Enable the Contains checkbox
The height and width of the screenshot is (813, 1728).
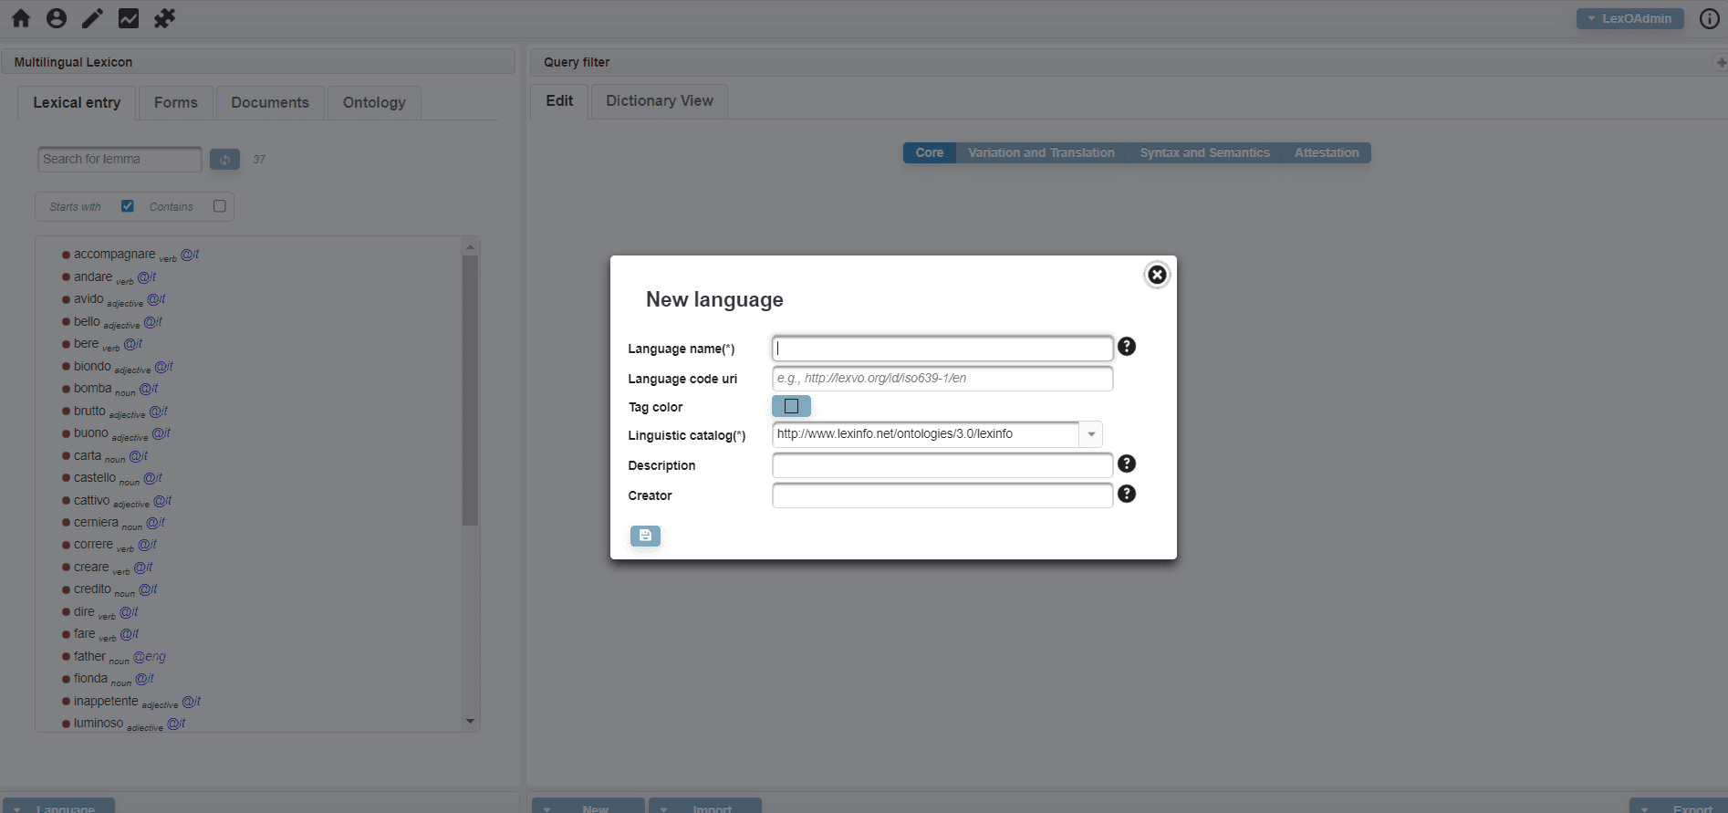220,206
